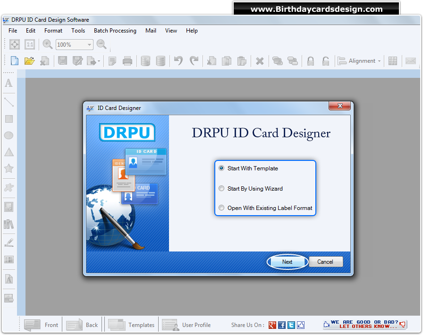Select the Star shape tool
Viewport: 423px width, 335px height.
click(x=9, y=168)
